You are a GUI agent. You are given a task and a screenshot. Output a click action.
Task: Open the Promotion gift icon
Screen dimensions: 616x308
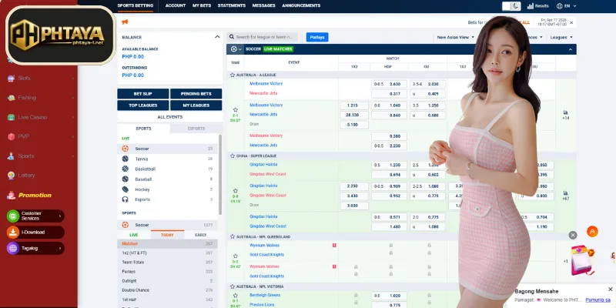coord(11,195)
